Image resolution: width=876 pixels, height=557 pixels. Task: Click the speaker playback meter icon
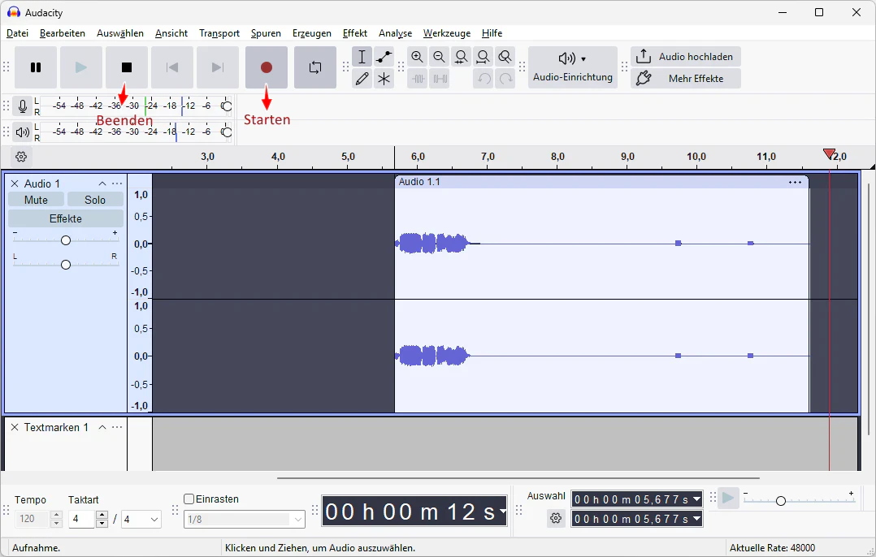point(23,132)
